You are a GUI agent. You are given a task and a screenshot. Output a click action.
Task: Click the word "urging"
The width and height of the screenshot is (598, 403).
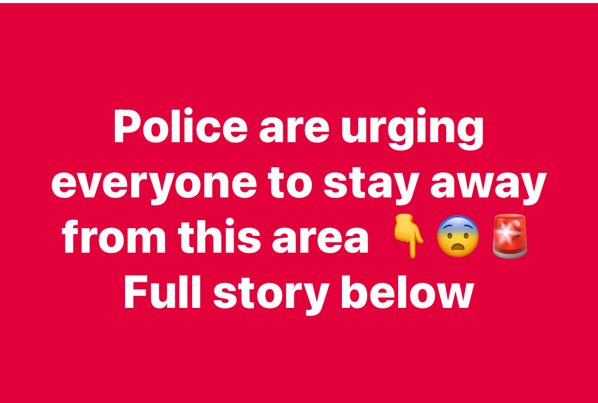pyautogui.click(x=412, y=129)
